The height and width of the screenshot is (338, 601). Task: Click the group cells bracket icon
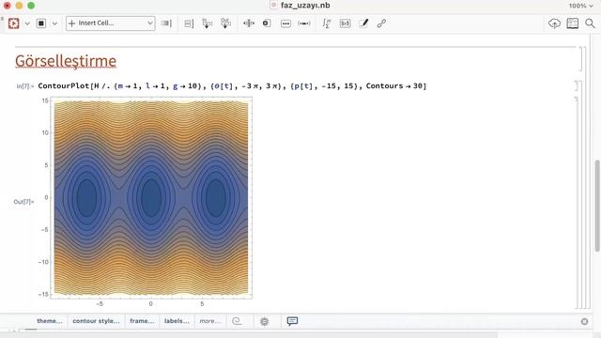[x=189, y=23]
